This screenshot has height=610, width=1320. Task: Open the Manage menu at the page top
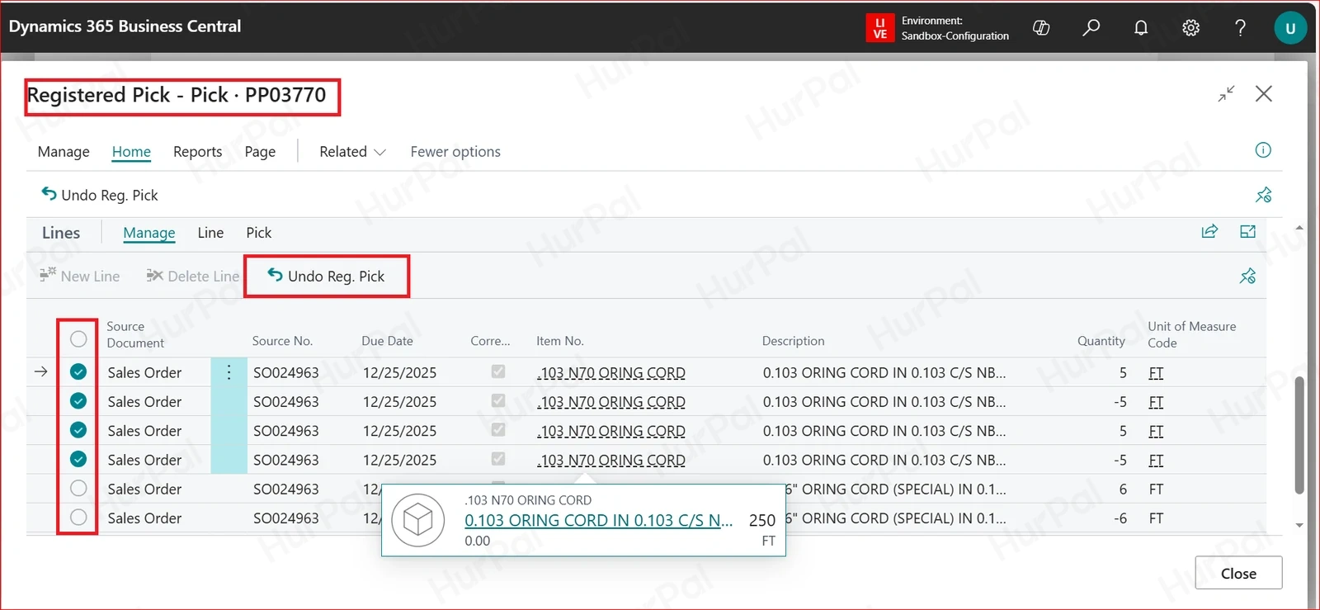coord(64,151)
